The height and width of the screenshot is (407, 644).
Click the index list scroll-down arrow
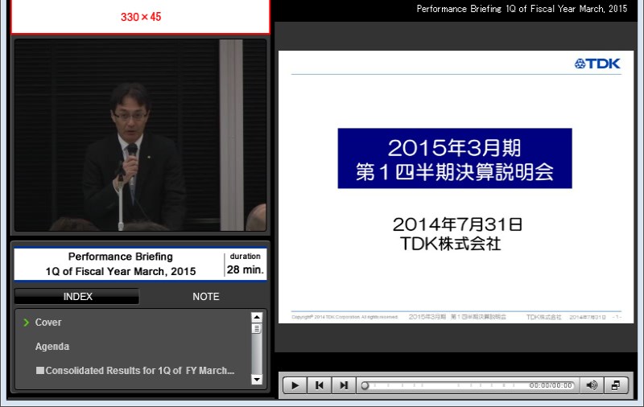pyautogui.click(x=257, y=379)
